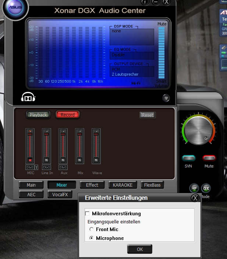Collapse the panel with the round down arrow
This screenshot has height=259, width=227.
(x=166, y=98)
